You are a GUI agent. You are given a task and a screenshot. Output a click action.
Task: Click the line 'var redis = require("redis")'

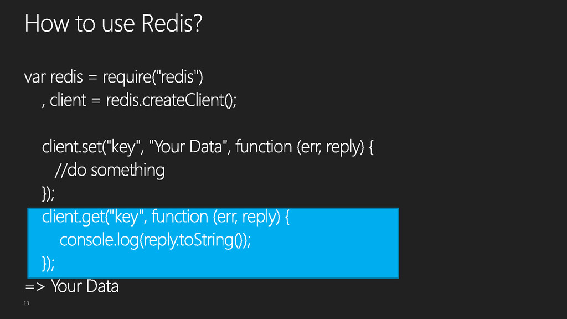(114, 77)
